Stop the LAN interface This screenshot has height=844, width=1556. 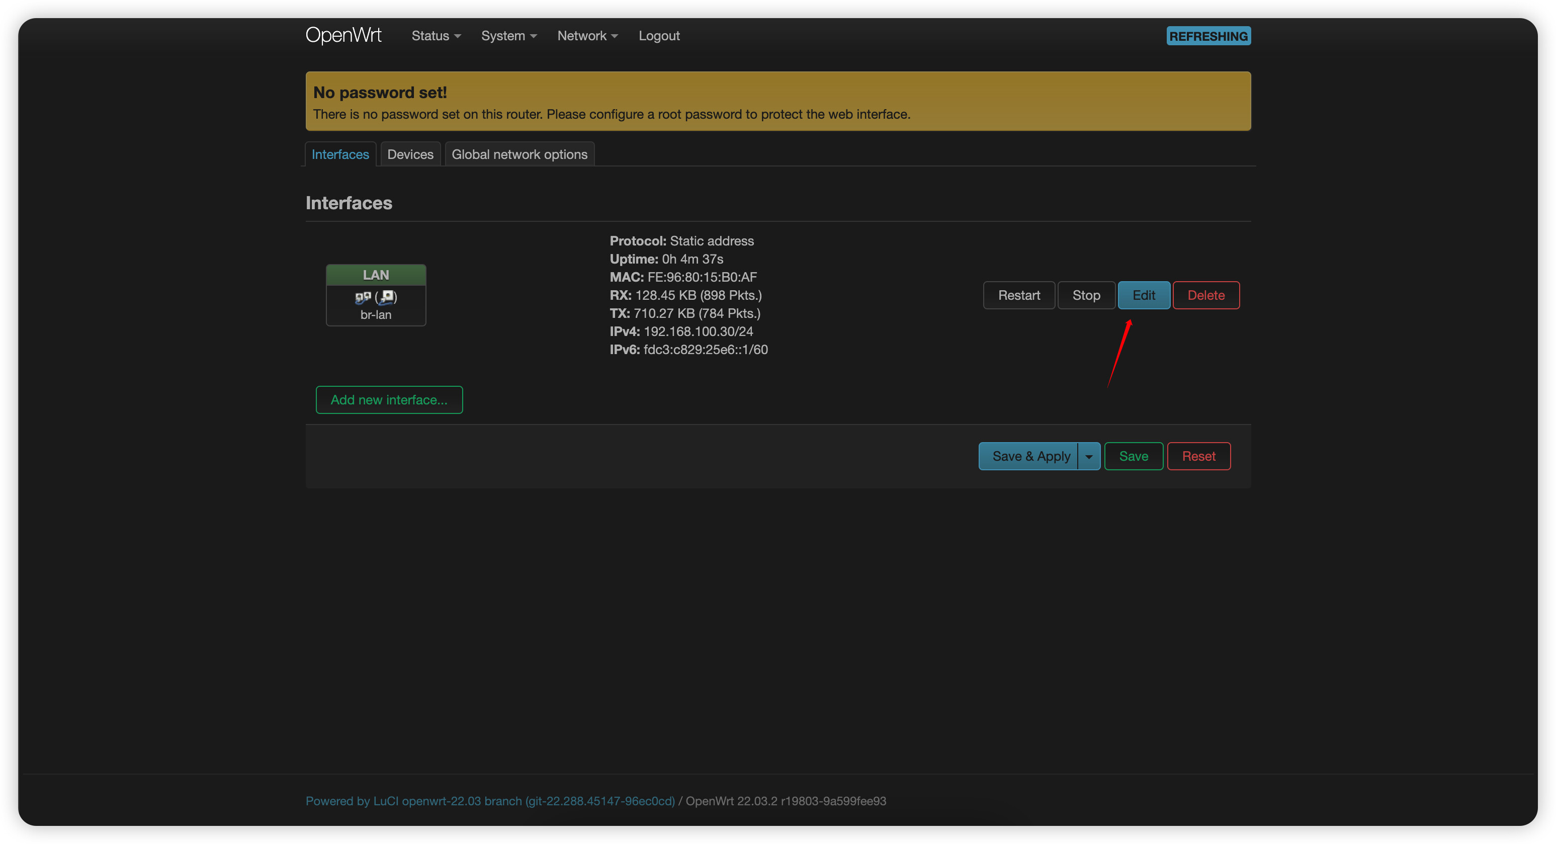point(1086,295)
